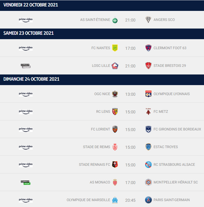Open the Stade Brestois 29 team link
This screenshot has height=207, width=204.
point(170,66)
